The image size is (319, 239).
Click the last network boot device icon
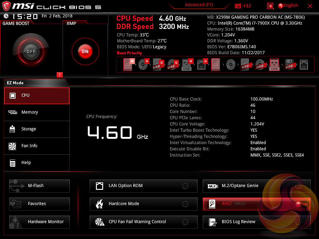304,65
